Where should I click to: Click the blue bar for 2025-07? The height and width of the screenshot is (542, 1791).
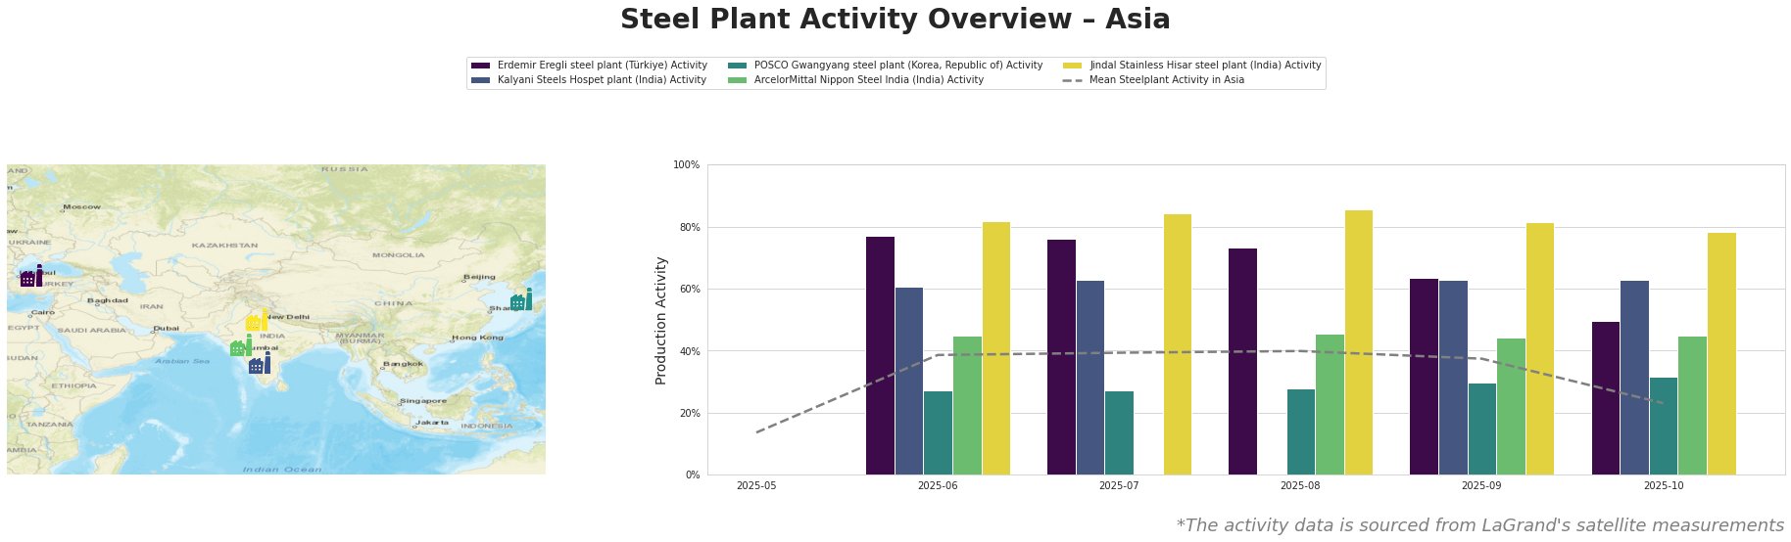pyautogui.click(x=1089, y=378)
